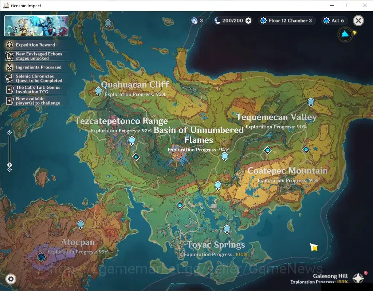Minimize the Genshin Impact window
The height and width of the screenshot is (291, 373).
tap(332, 5)
